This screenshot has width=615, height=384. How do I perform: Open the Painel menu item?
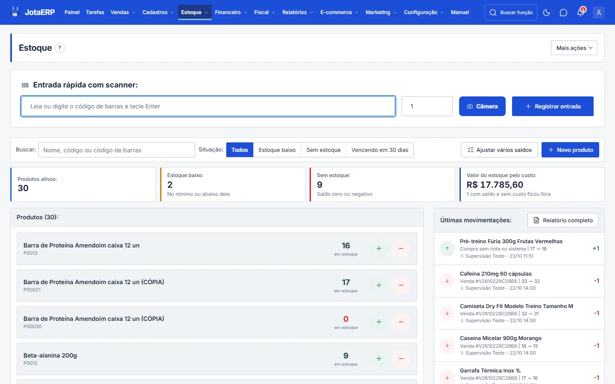click(x=72, y=12)
